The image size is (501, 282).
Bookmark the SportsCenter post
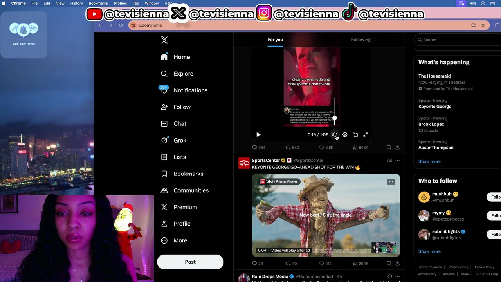388,264
